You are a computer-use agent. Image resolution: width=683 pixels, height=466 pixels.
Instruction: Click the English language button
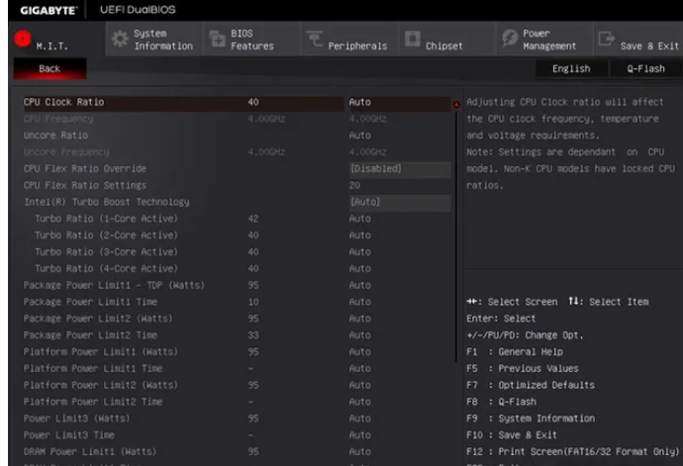pyautogui.click(x=571, y=68)
